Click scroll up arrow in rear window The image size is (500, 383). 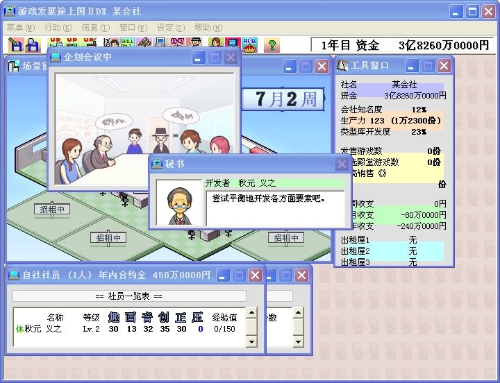pyautogui.click(x=298, y=313)
